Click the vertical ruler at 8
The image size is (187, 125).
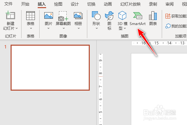click(x=101, y=73)
